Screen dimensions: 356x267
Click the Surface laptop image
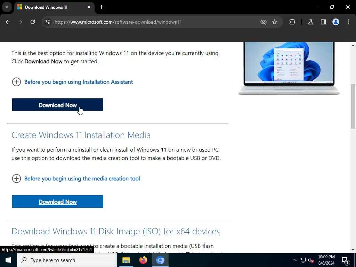pyautogui.click(x=289, y=68)
